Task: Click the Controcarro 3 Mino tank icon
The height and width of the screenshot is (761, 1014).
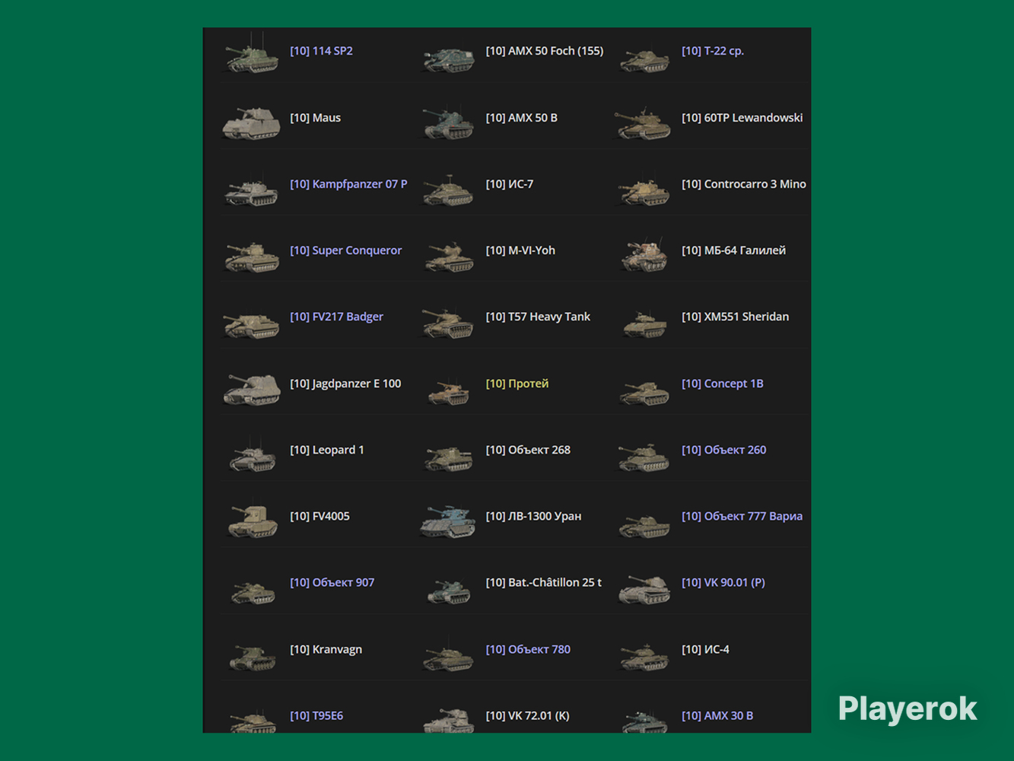Action: [644, 190]
